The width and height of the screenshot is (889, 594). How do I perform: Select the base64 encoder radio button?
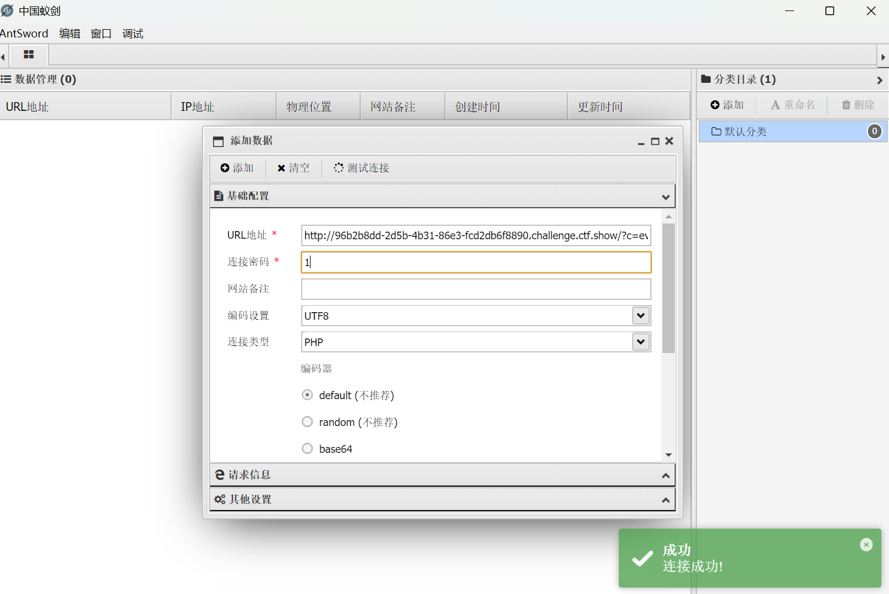(x=307, y=449)
